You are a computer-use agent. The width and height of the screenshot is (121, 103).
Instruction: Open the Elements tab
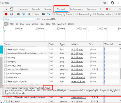pos(23,9)
